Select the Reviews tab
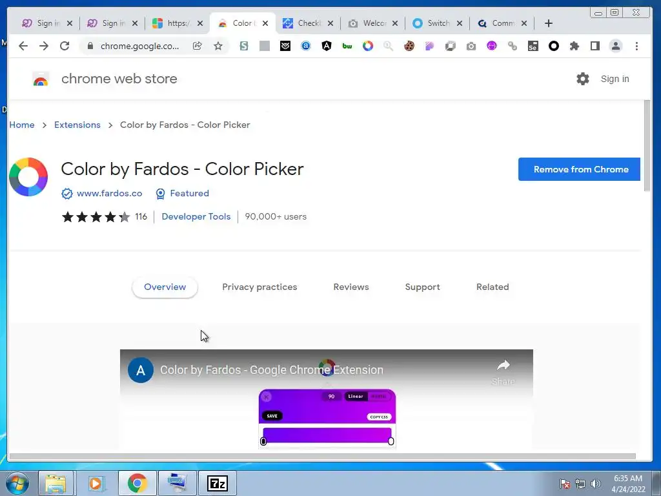Viewport: 661px width, 496px height. point(351,287)
